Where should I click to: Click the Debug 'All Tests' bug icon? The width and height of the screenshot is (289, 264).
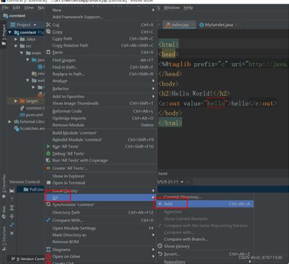click(48, 153)
